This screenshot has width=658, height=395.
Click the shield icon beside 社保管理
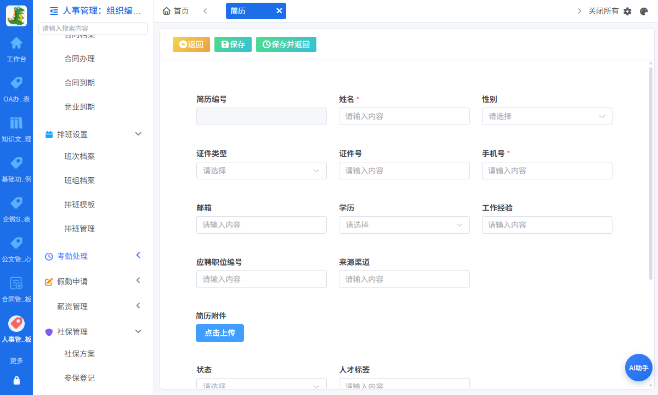(49, 332)
